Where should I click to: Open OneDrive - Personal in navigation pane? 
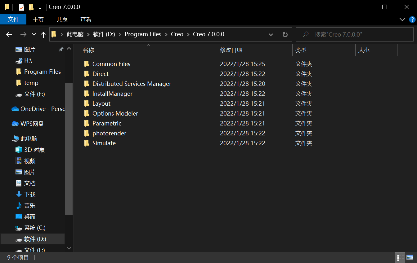click(43, 109)
